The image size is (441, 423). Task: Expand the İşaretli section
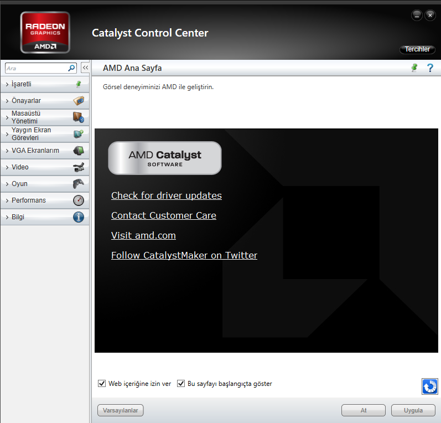(x=45, y=84)
